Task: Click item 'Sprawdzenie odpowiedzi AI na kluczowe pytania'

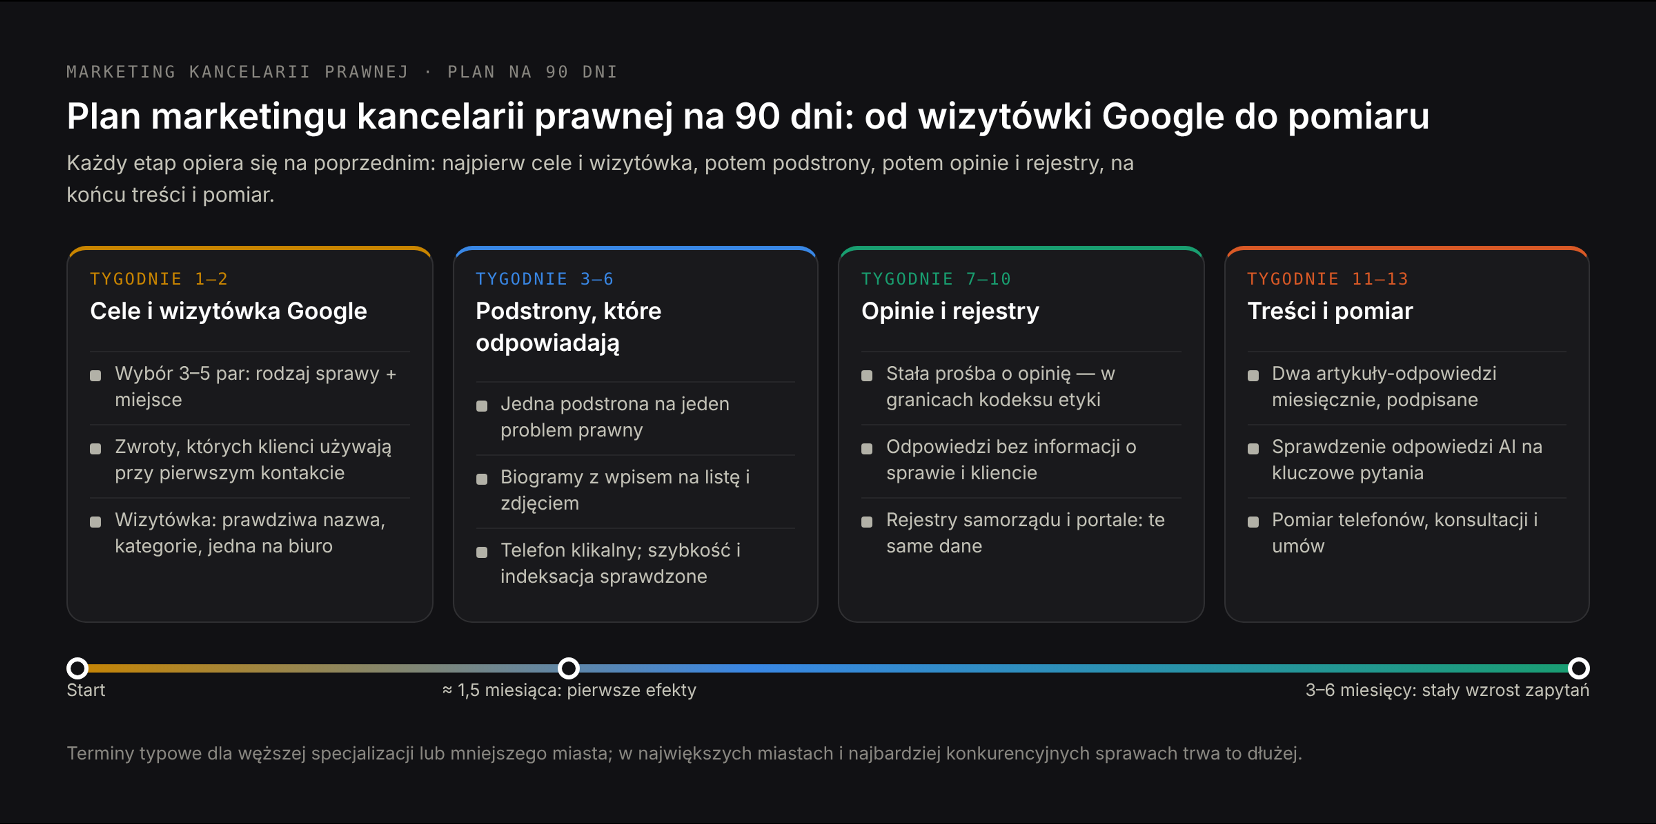Action: [x=1407, y=459]
